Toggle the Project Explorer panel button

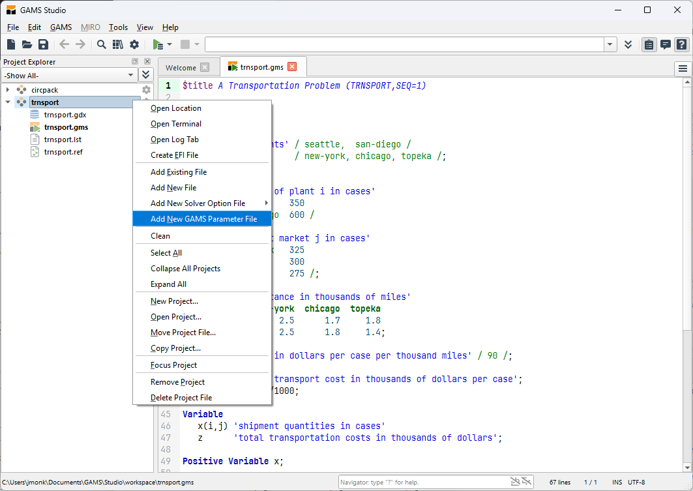(x=649, y=44)
